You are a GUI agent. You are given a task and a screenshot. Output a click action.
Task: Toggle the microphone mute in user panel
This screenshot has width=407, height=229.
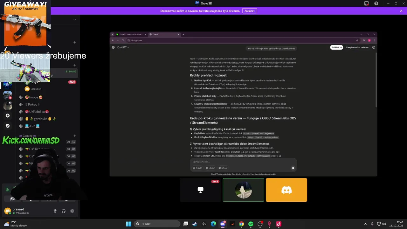click(55, 211)
